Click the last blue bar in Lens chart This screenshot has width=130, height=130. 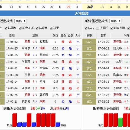click(58, 125)
